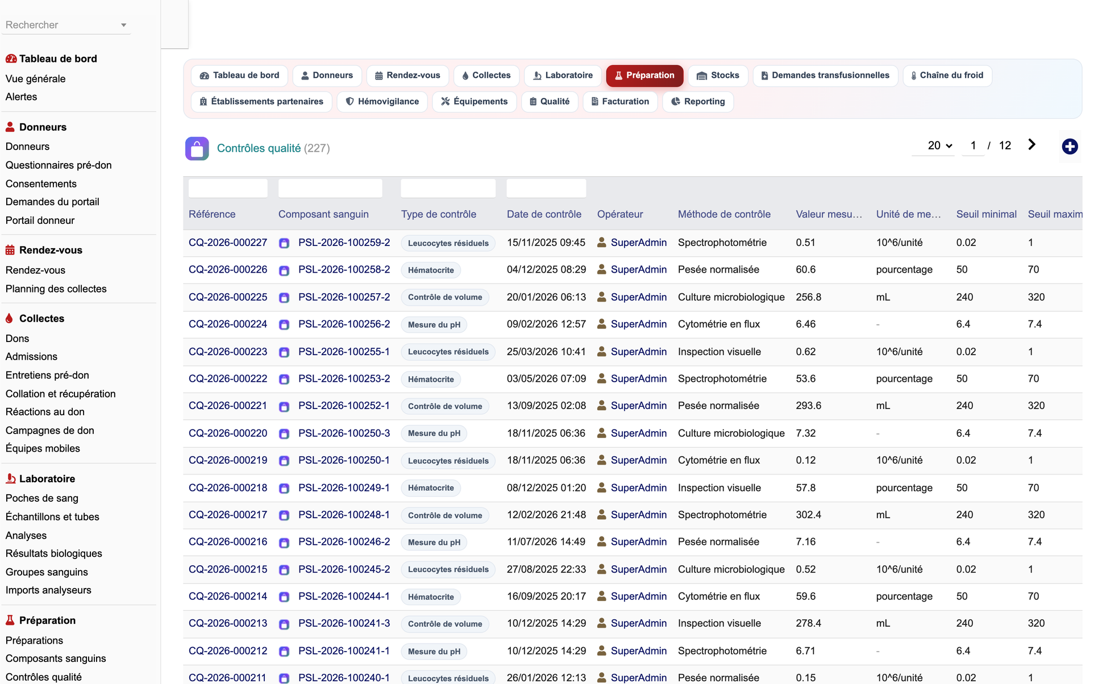
Task: Click component icon beside PSL-2026-100259-2
Action: click(x=284, y=243)
